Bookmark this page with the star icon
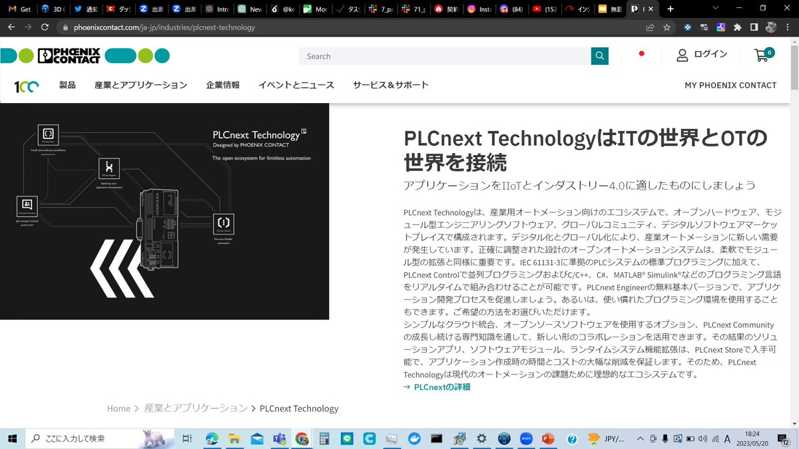Screen dimensions: 799x449 666,27
